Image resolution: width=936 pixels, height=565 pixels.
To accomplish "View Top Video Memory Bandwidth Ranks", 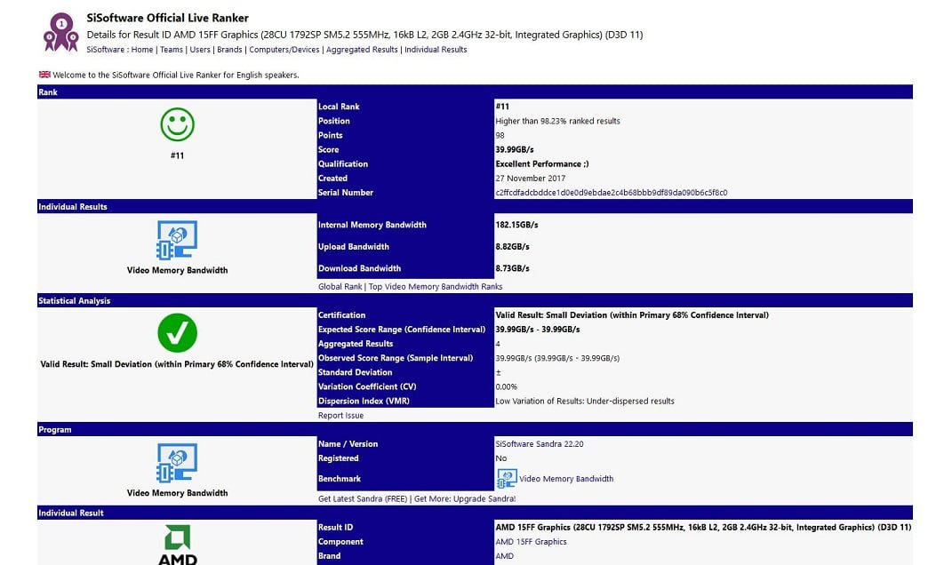I will click(x=436, y=287).
